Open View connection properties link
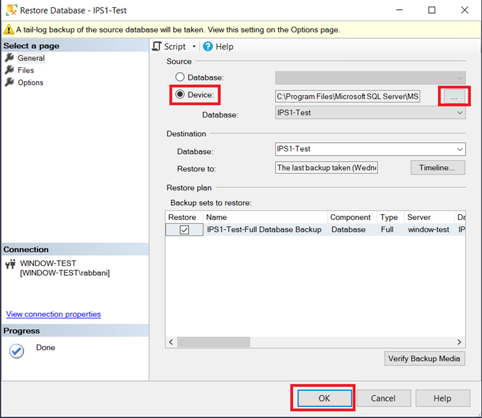Image resolution: width=482 pixels, height=418 pixels. coord(53,314)
